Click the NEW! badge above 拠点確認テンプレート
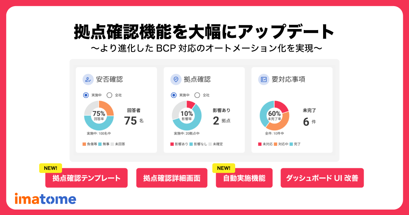The width and height of the screenshot is (409, 215). coord(51,168)
